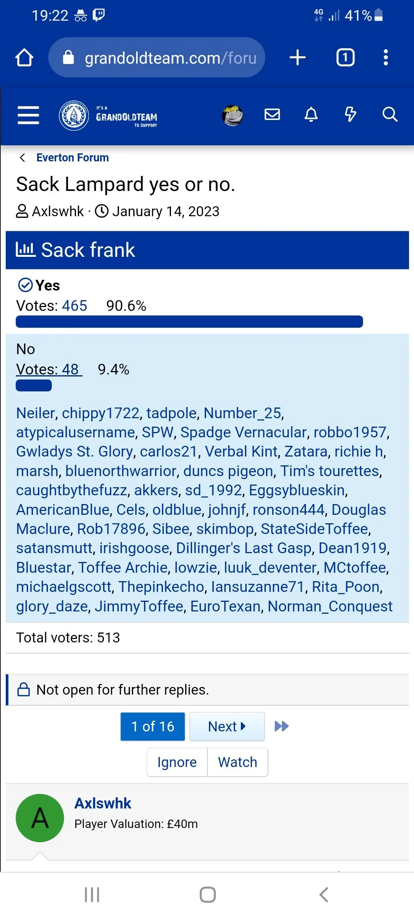The height and width of the screenshot is (920, 414).
Task: Go back to Everton Forum
Action: [x=72, y=158]
